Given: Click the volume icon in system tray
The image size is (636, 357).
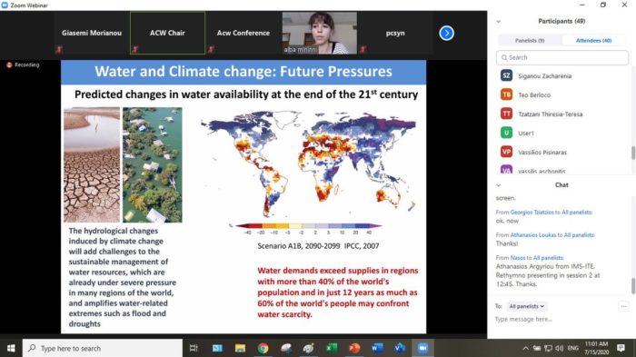Looking at the screenshot, I should (560, 348).
